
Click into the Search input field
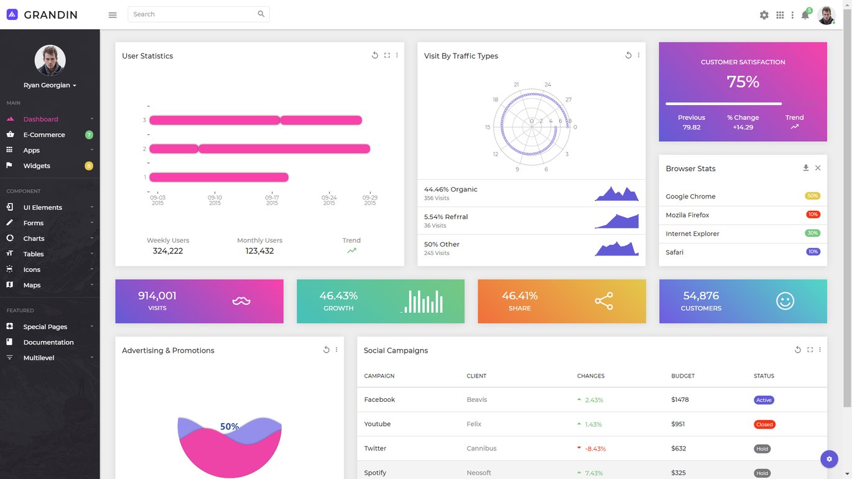tap(198, 14)
